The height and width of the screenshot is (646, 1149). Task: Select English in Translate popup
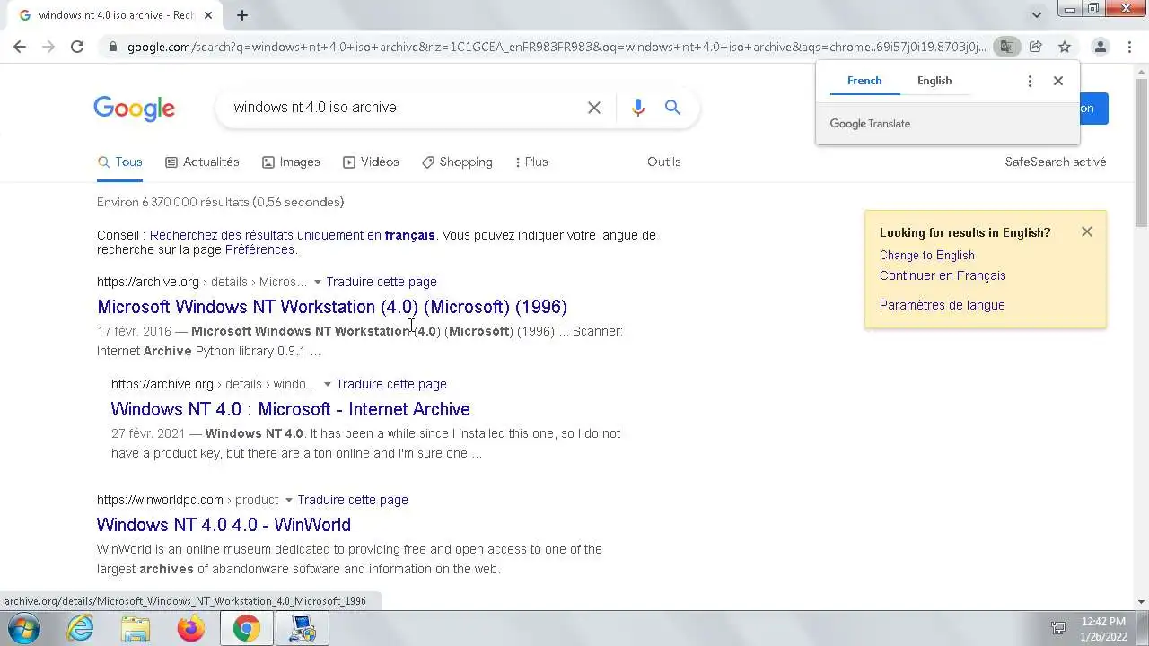[934, 81]
